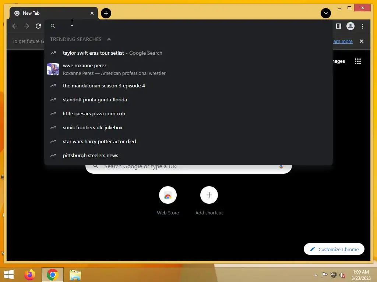Select the mandalorian season 3 episode 4

pos(188,86)
